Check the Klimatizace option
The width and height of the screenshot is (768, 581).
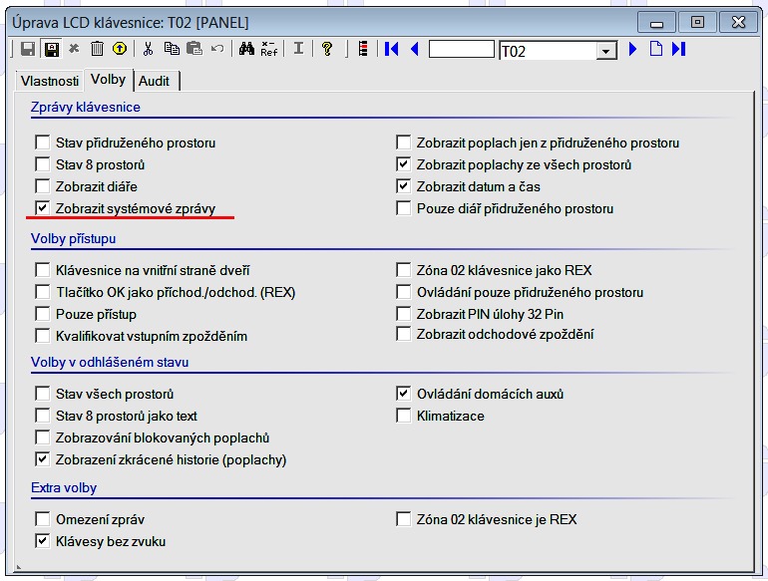pos(403,416)
